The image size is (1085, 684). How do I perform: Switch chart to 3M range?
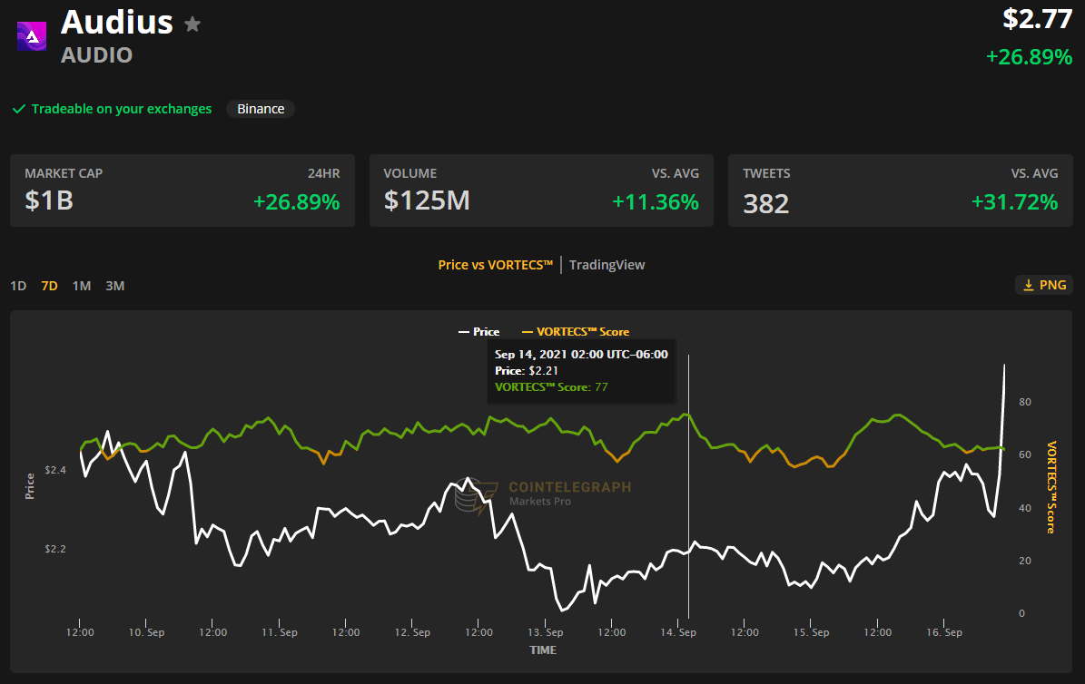pyautogui.click(x=114, y=286)
